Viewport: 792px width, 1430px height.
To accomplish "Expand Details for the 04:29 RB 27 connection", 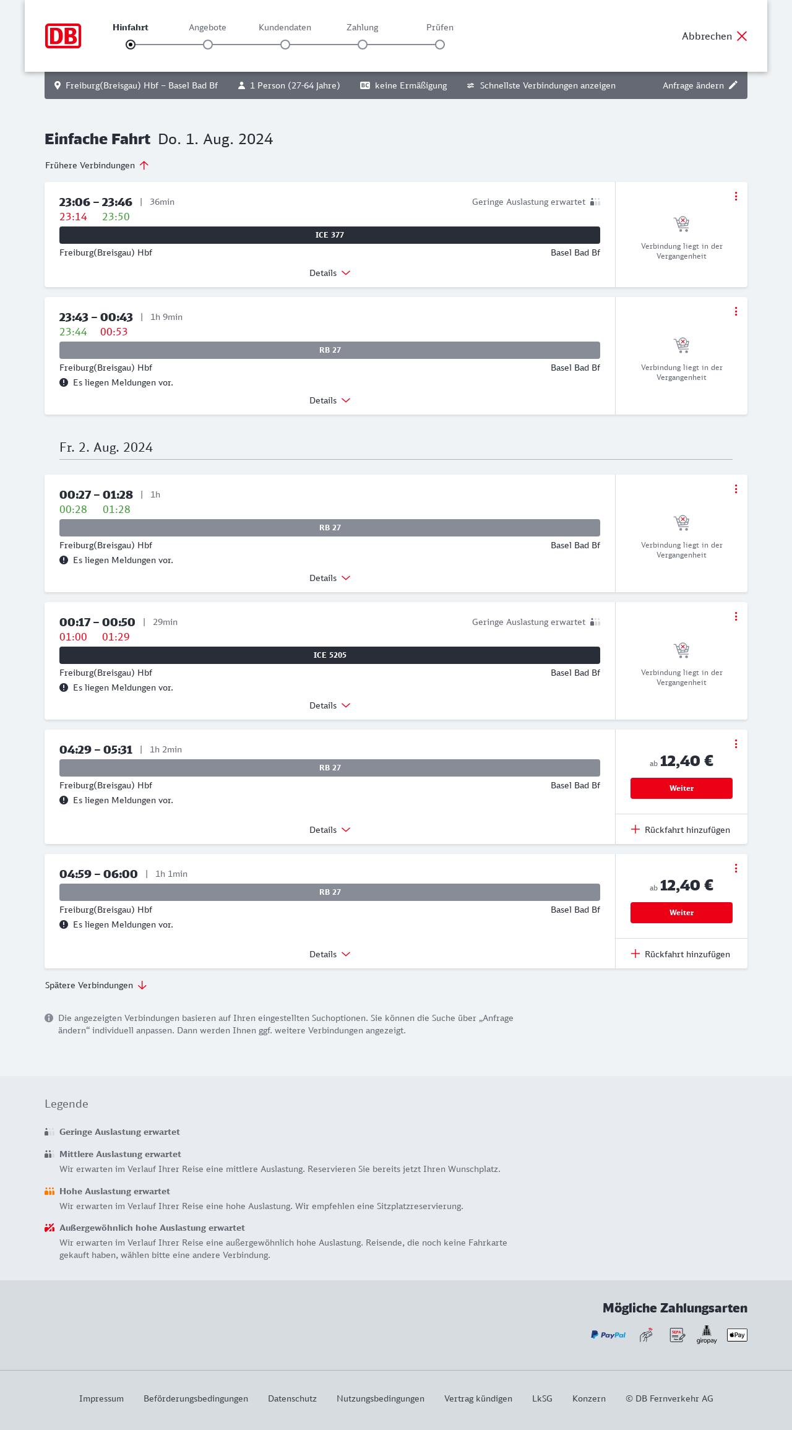I will (330, 830).
